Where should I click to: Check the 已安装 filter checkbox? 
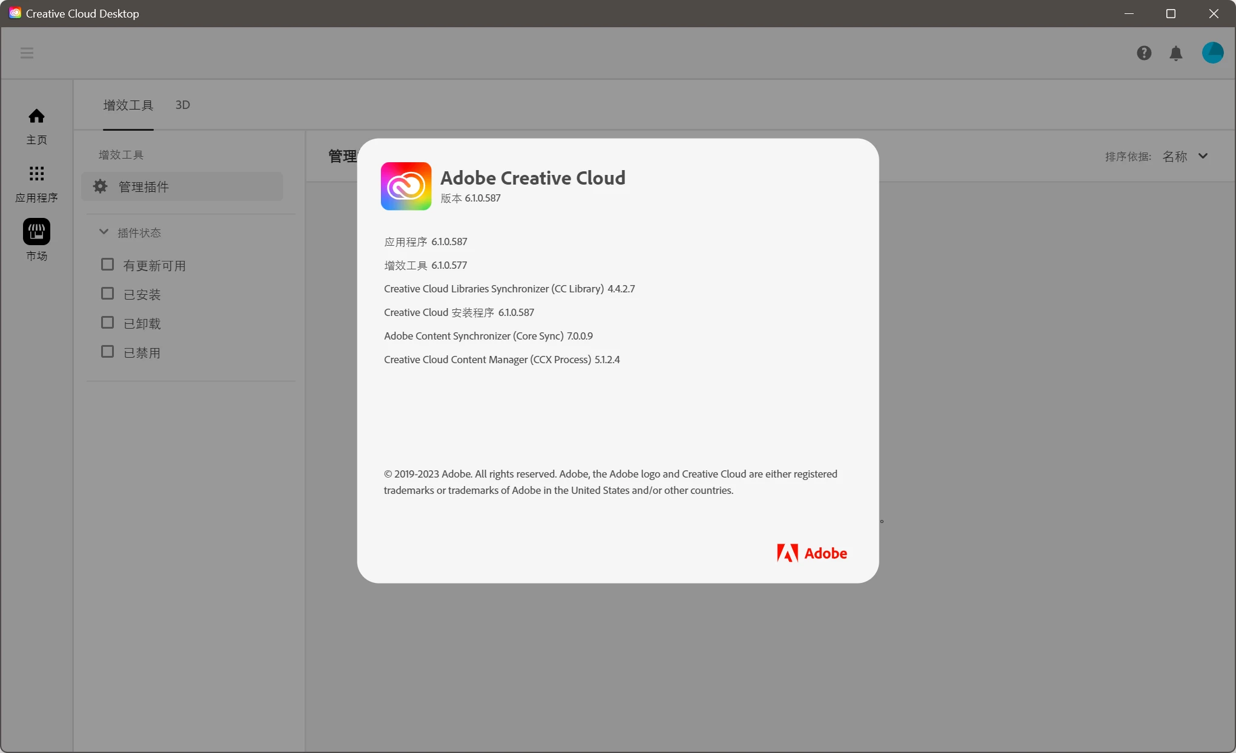tap(107, 294)
